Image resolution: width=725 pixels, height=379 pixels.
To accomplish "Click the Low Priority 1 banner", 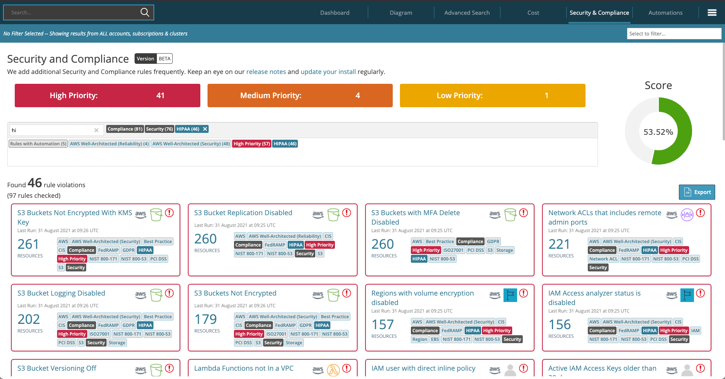I will click(493, 96).
